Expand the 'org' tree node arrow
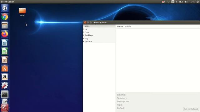Screen dimensions: 200x112 tap(84, 38)
